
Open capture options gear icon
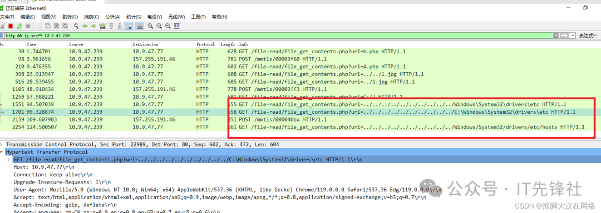point(28,26)
